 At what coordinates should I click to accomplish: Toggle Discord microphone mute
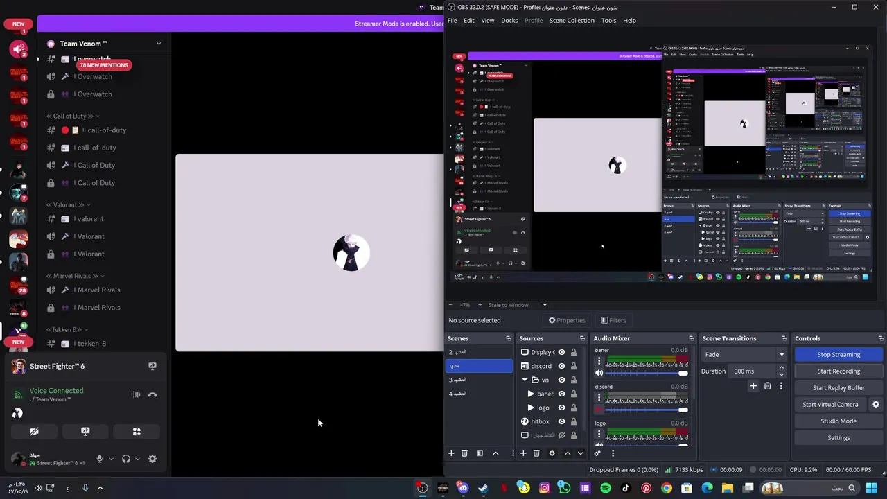click(x=100, y=459)
